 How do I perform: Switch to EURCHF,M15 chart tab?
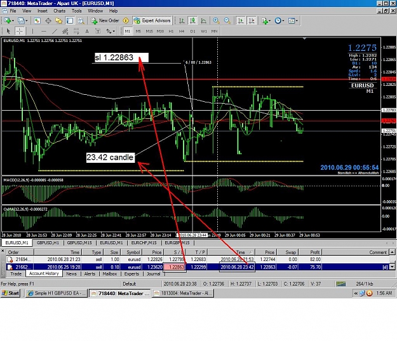pos(144,243)
